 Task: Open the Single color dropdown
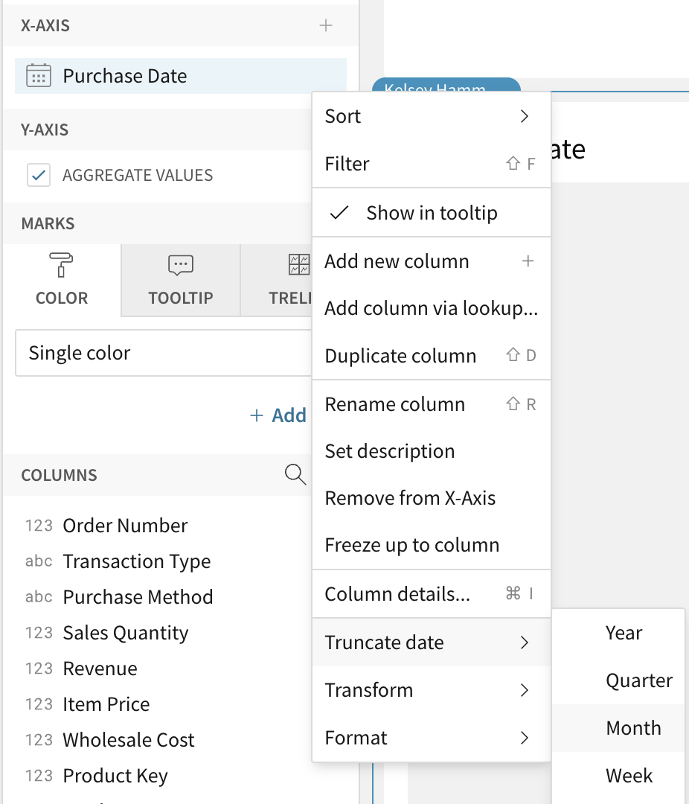tap(164, 353)
